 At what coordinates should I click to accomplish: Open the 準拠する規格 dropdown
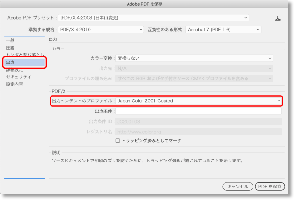[x=101, y=30]
